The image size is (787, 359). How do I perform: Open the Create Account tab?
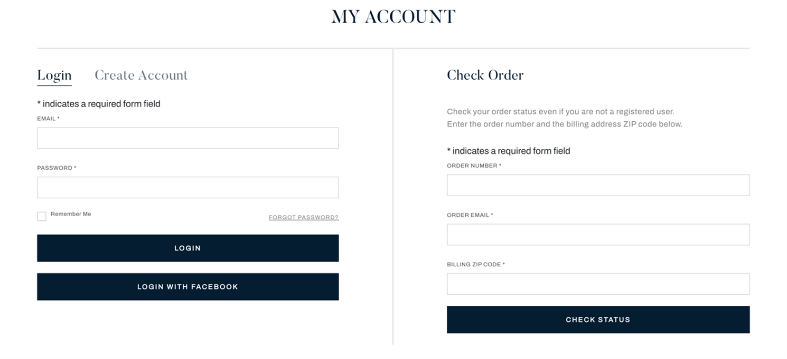[x=141, y=75]
